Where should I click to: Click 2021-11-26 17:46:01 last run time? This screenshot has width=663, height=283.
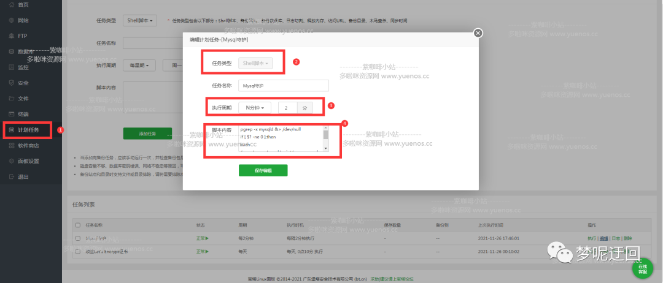pos(498,238)
